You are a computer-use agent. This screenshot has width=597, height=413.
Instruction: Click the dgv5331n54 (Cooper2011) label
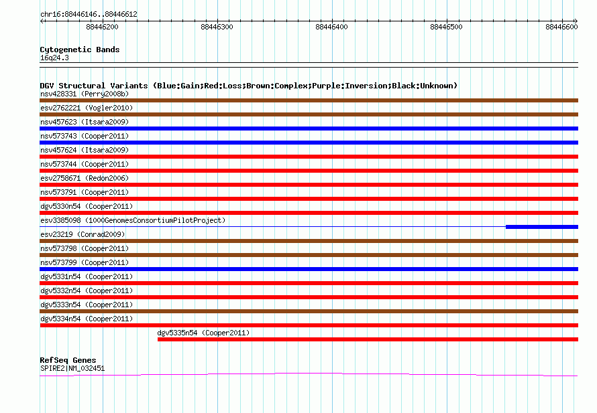click(x=87, y=276)
